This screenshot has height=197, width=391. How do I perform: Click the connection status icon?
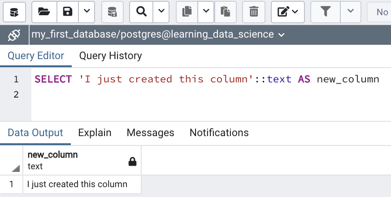(x=14, y=34)
